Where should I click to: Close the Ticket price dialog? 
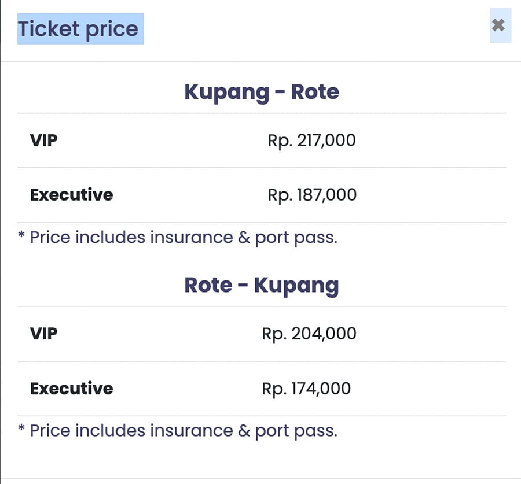tap(500, 25)
